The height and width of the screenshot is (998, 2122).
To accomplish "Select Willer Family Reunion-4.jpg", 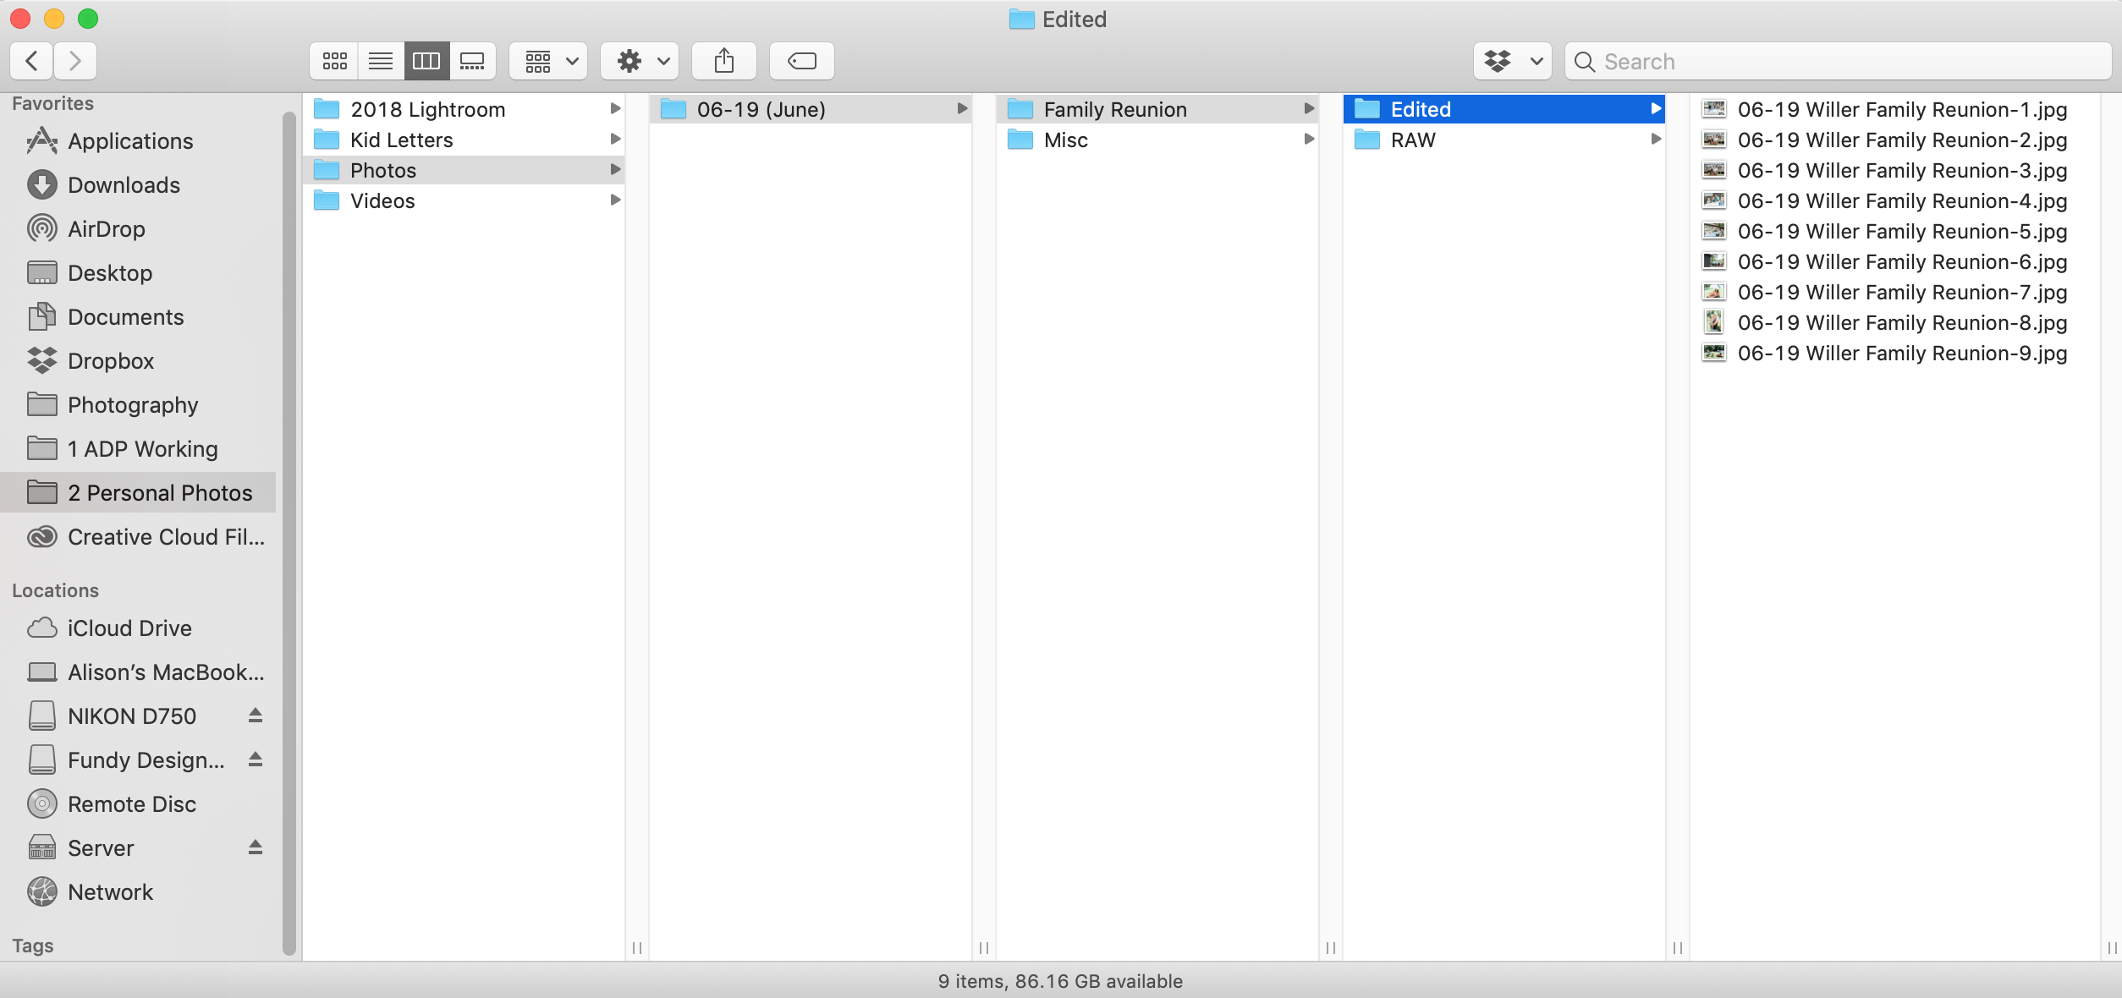I will 1895,200.
